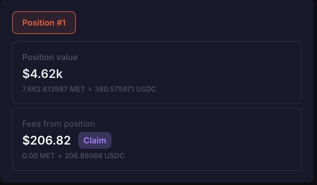Click the $4.62k position value
This screenshot has height=185, width=317.
click(x=42, y=74)
